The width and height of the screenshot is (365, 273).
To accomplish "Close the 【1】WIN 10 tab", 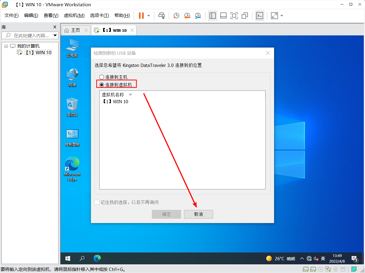I will [x=132, y=30].
